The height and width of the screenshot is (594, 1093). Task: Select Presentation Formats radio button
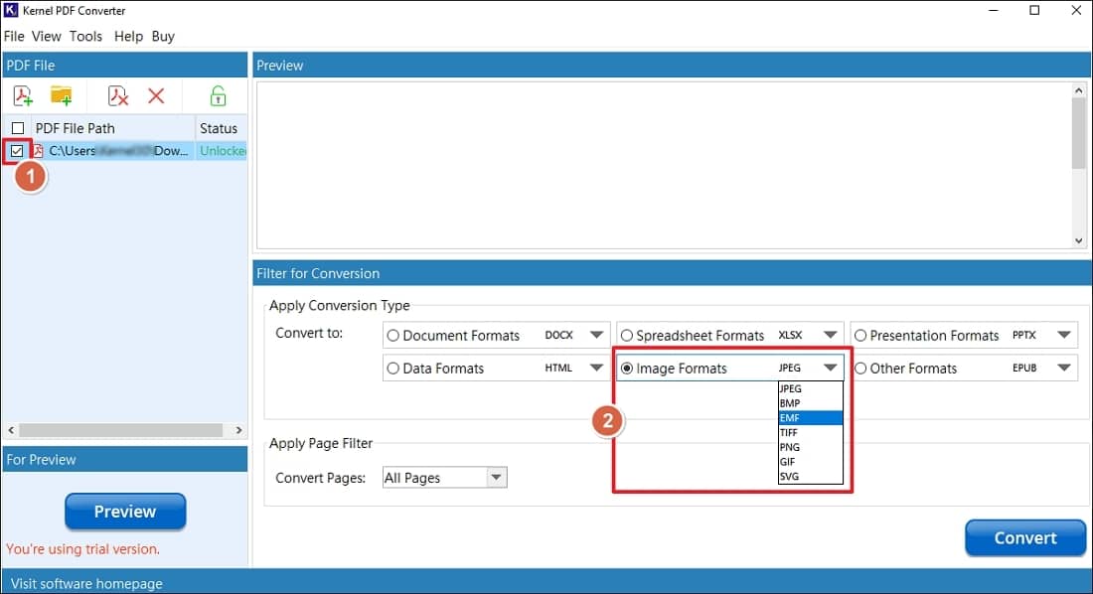point(860,336)
